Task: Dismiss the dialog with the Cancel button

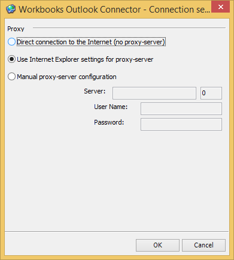Action: [204, 245]
